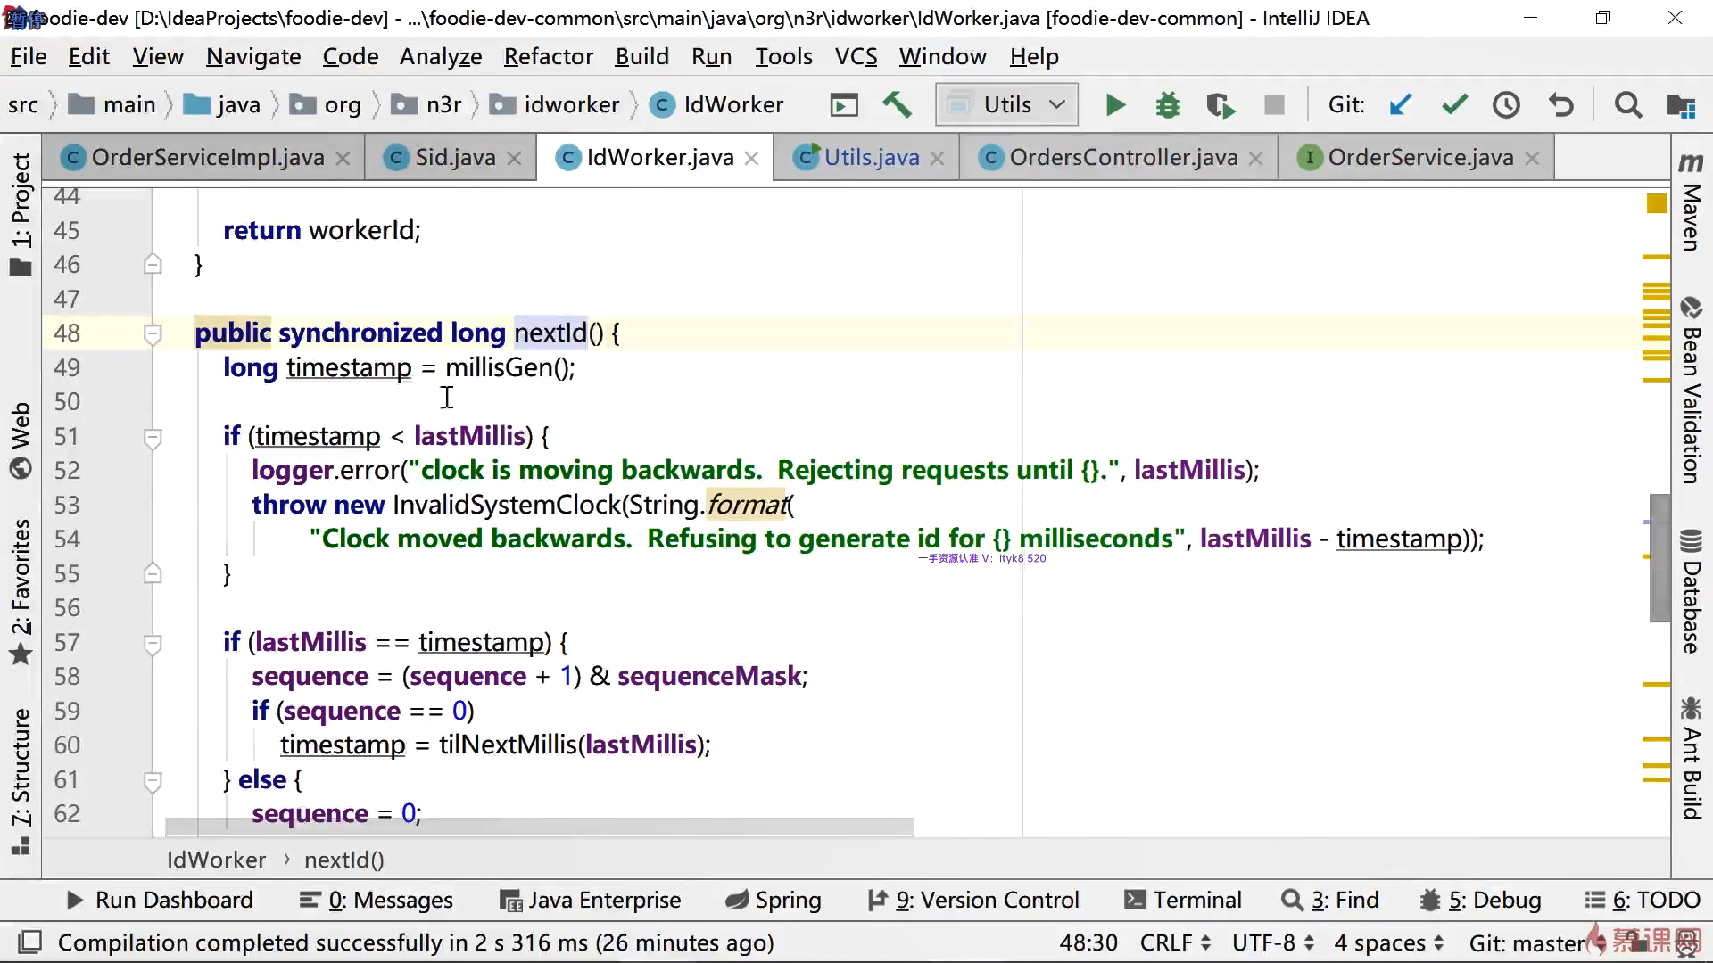Switch to OrdersController.java tab
The width and height of the screenshot is (1713, 963).
pyautogui.click(x=1122, y=158)
